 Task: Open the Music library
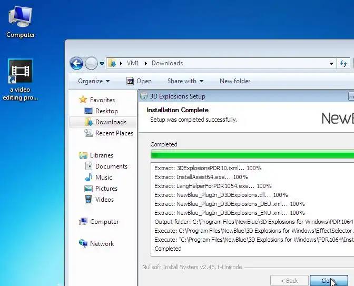point(104,177)
